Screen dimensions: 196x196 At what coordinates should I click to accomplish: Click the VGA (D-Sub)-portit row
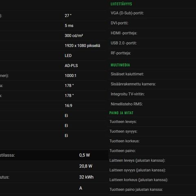click(152, 13)
